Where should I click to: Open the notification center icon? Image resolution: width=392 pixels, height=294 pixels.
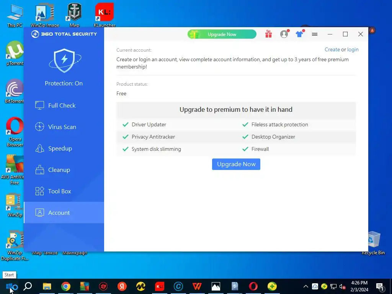pyautogui.click(x=380, y=287)
